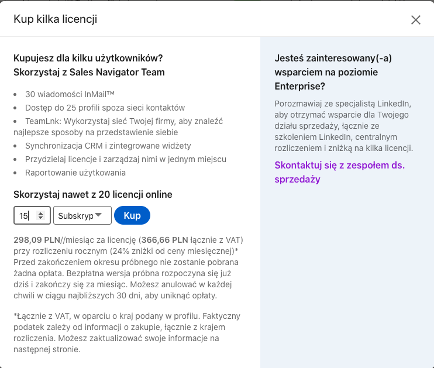Image resolution: width=434 pixels, height=368 pixels.
Task: Open the Subskryp subscription dropdown
Action: click(82, 215)
